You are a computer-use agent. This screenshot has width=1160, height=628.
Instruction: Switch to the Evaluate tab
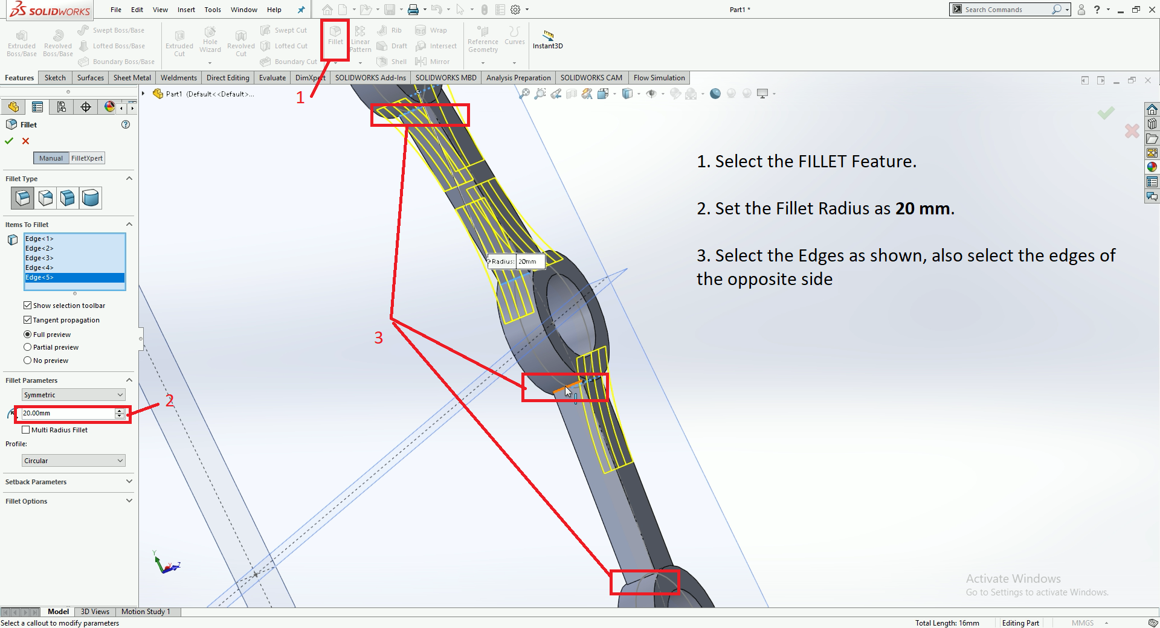tap(272, 78)
